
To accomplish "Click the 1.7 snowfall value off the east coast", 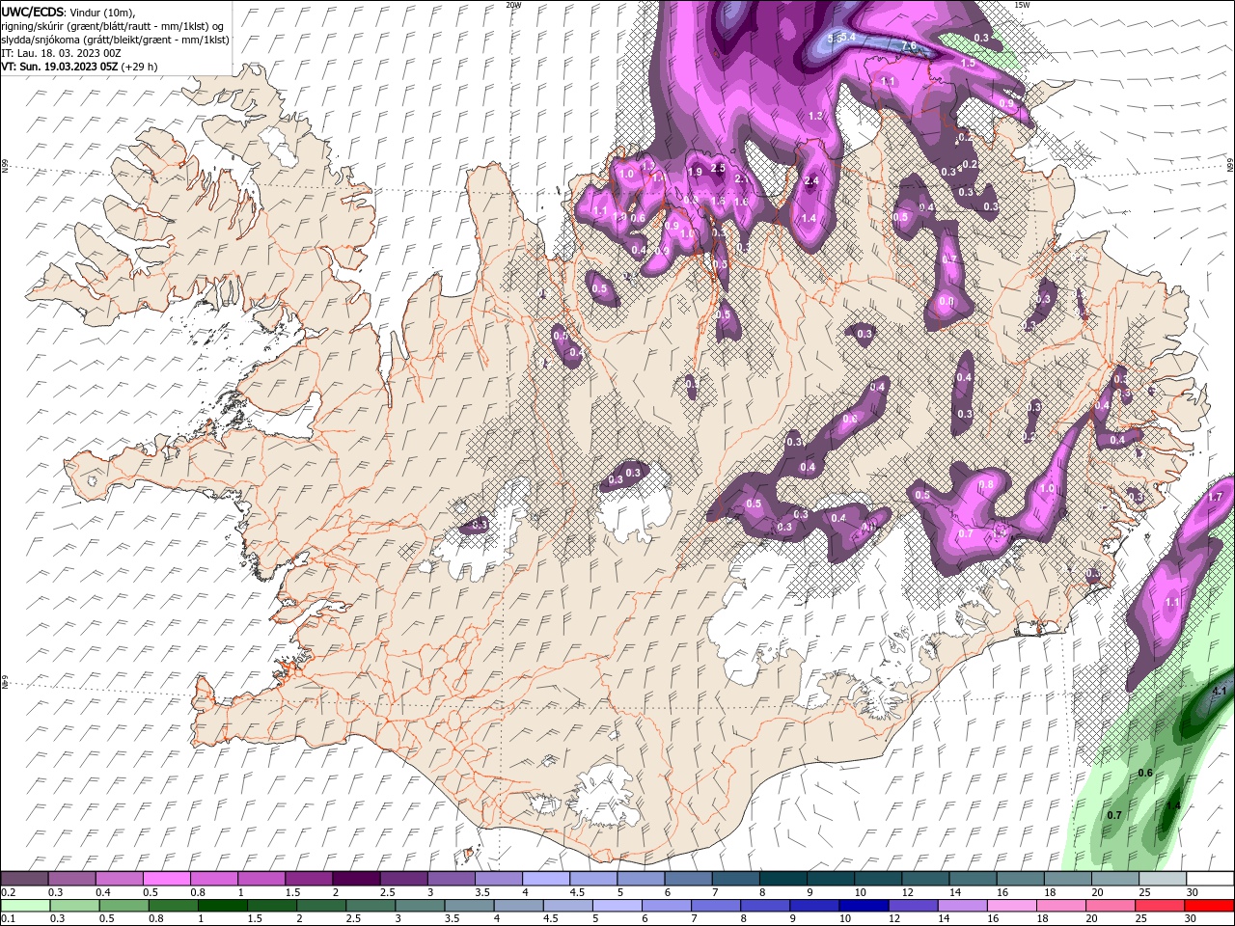I will tap(1215, 497).
